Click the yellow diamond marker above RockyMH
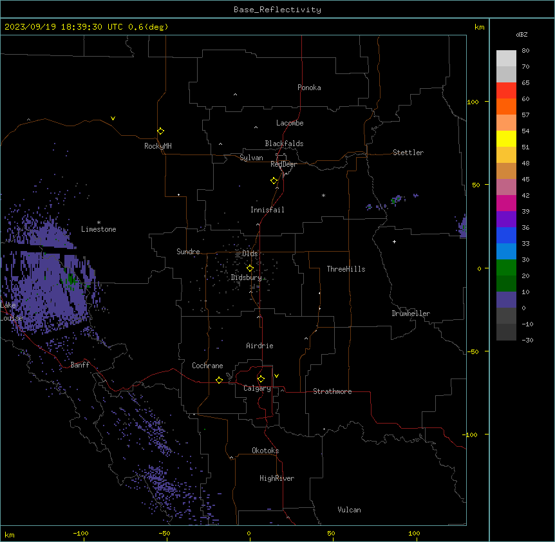The height and width of the screenshot is (542, 555). click(x=160, y=131)
